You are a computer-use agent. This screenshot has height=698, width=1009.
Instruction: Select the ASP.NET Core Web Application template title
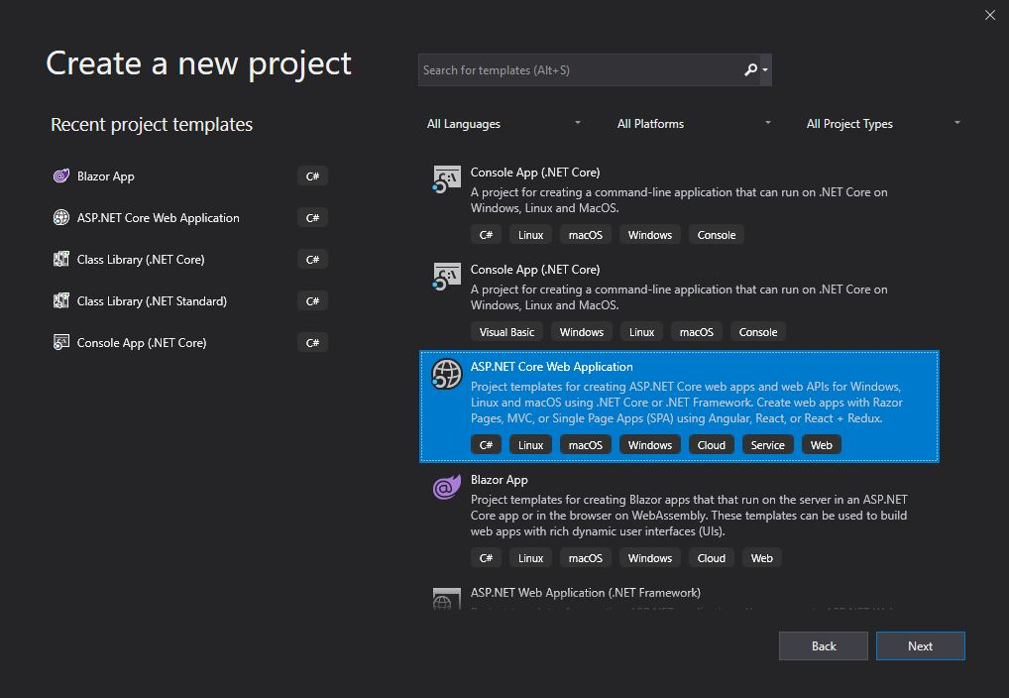point(551,367)
